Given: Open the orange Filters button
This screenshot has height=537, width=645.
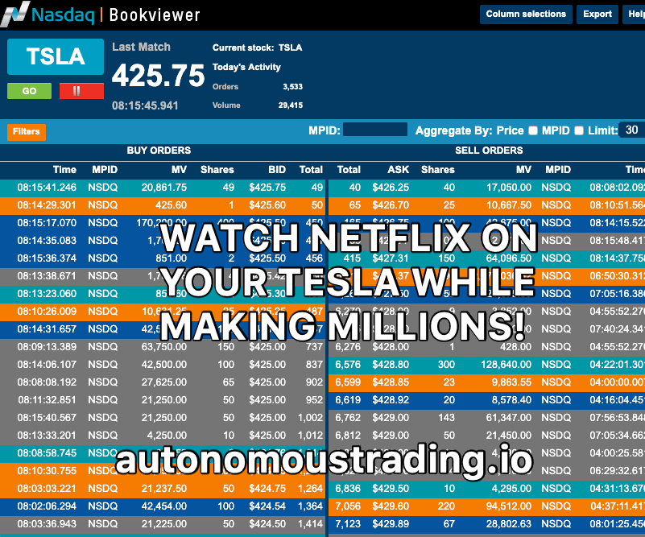Looking at the screenshot, I should 27,131.
